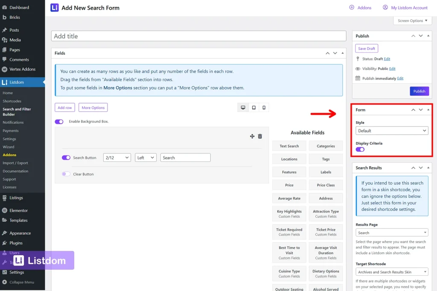The width and height of the screenshot is (437, 291).
Task: Open the Results Page dropdown
Action: pyautogui.click(x=392, y=232)
